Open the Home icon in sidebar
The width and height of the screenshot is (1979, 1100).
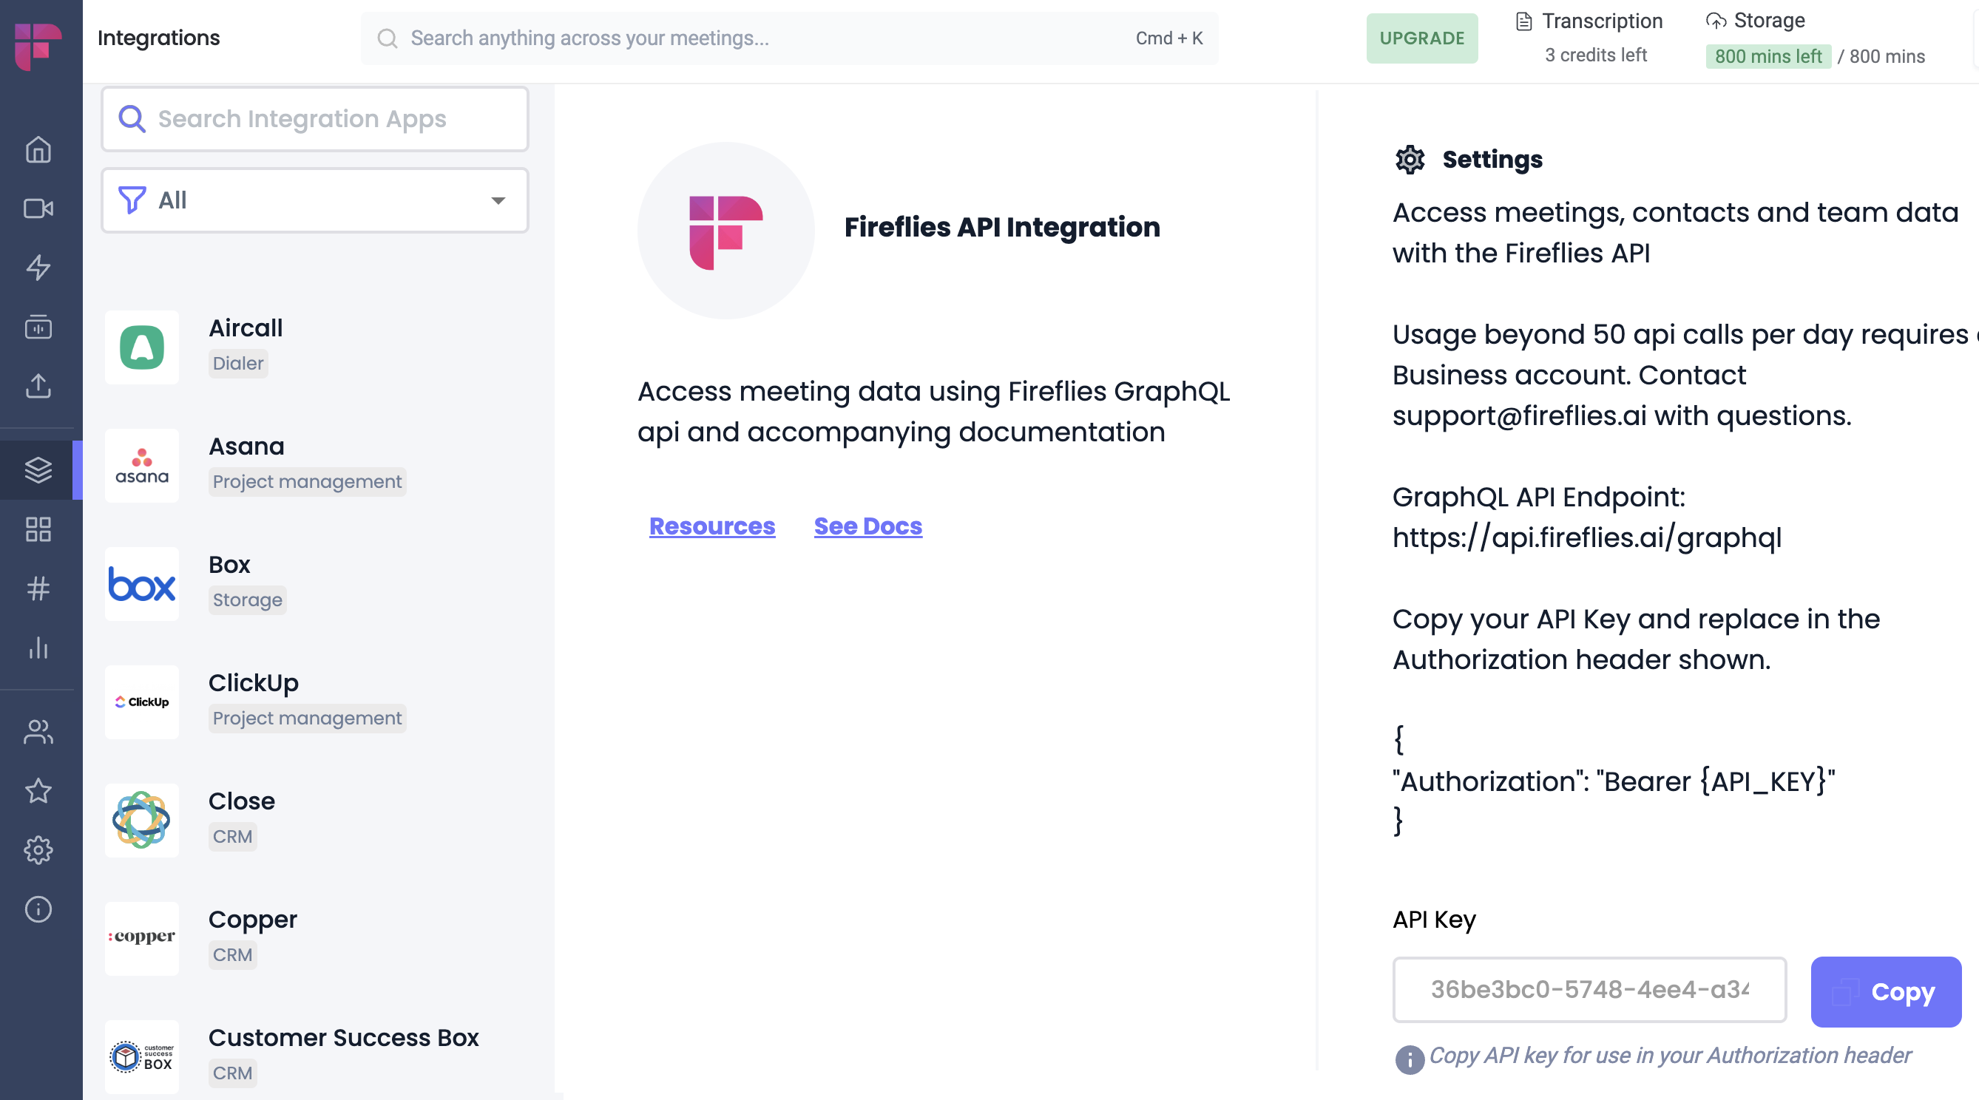pos(38,149)
